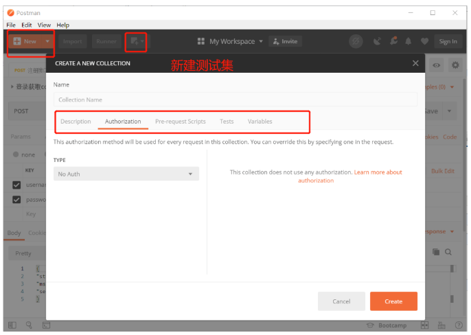Click the Import button
The width and height of the screenshot is (471, 335).
pos(72,41)
